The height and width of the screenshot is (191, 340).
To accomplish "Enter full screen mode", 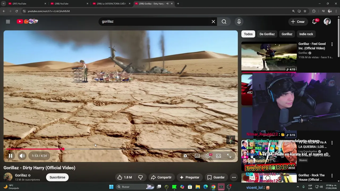I will click(229, 156).
